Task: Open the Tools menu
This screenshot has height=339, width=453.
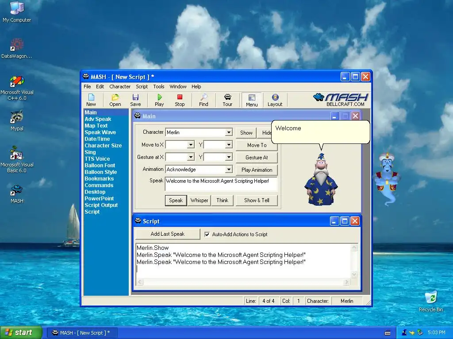Action: (x=159, y=87)
